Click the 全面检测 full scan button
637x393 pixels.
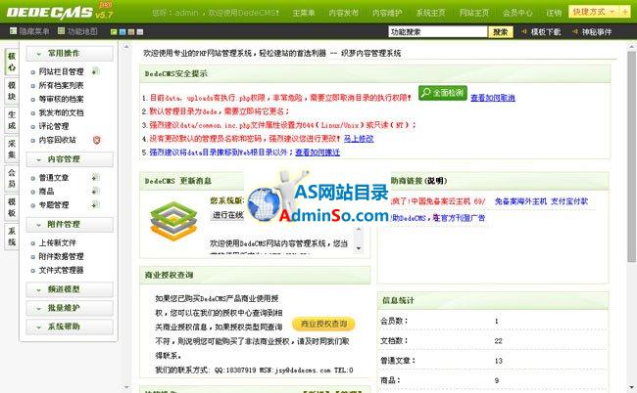coord(443,93)
